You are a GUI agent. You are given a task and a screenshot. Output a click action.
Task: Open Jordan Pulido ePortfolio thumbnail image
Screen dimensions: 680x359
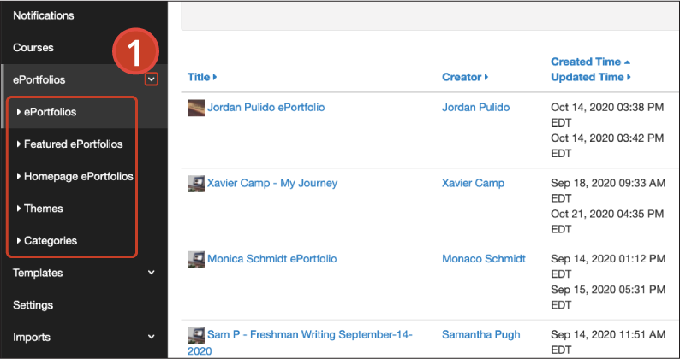[196, 108]
